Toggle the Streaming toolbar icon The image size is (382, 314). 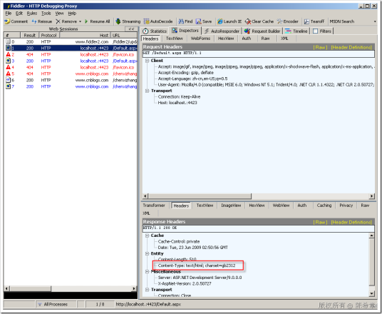coord(118,21)
